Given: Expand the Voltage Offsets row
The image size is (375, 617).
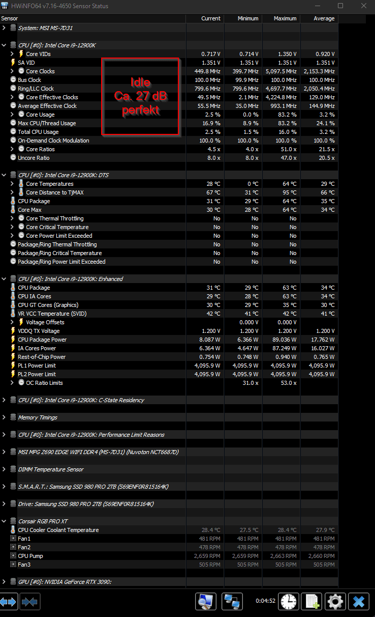Looking at the screenshot, I should 12,322.
